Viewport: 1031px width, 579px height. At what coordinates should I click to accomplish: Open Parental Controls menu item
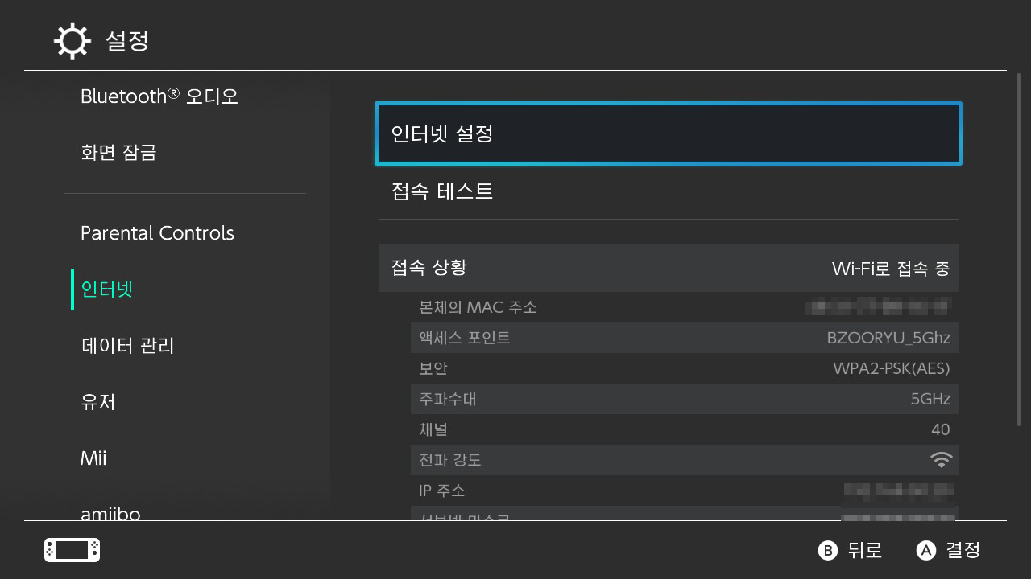pyautogui.click(x=157, y=233)
